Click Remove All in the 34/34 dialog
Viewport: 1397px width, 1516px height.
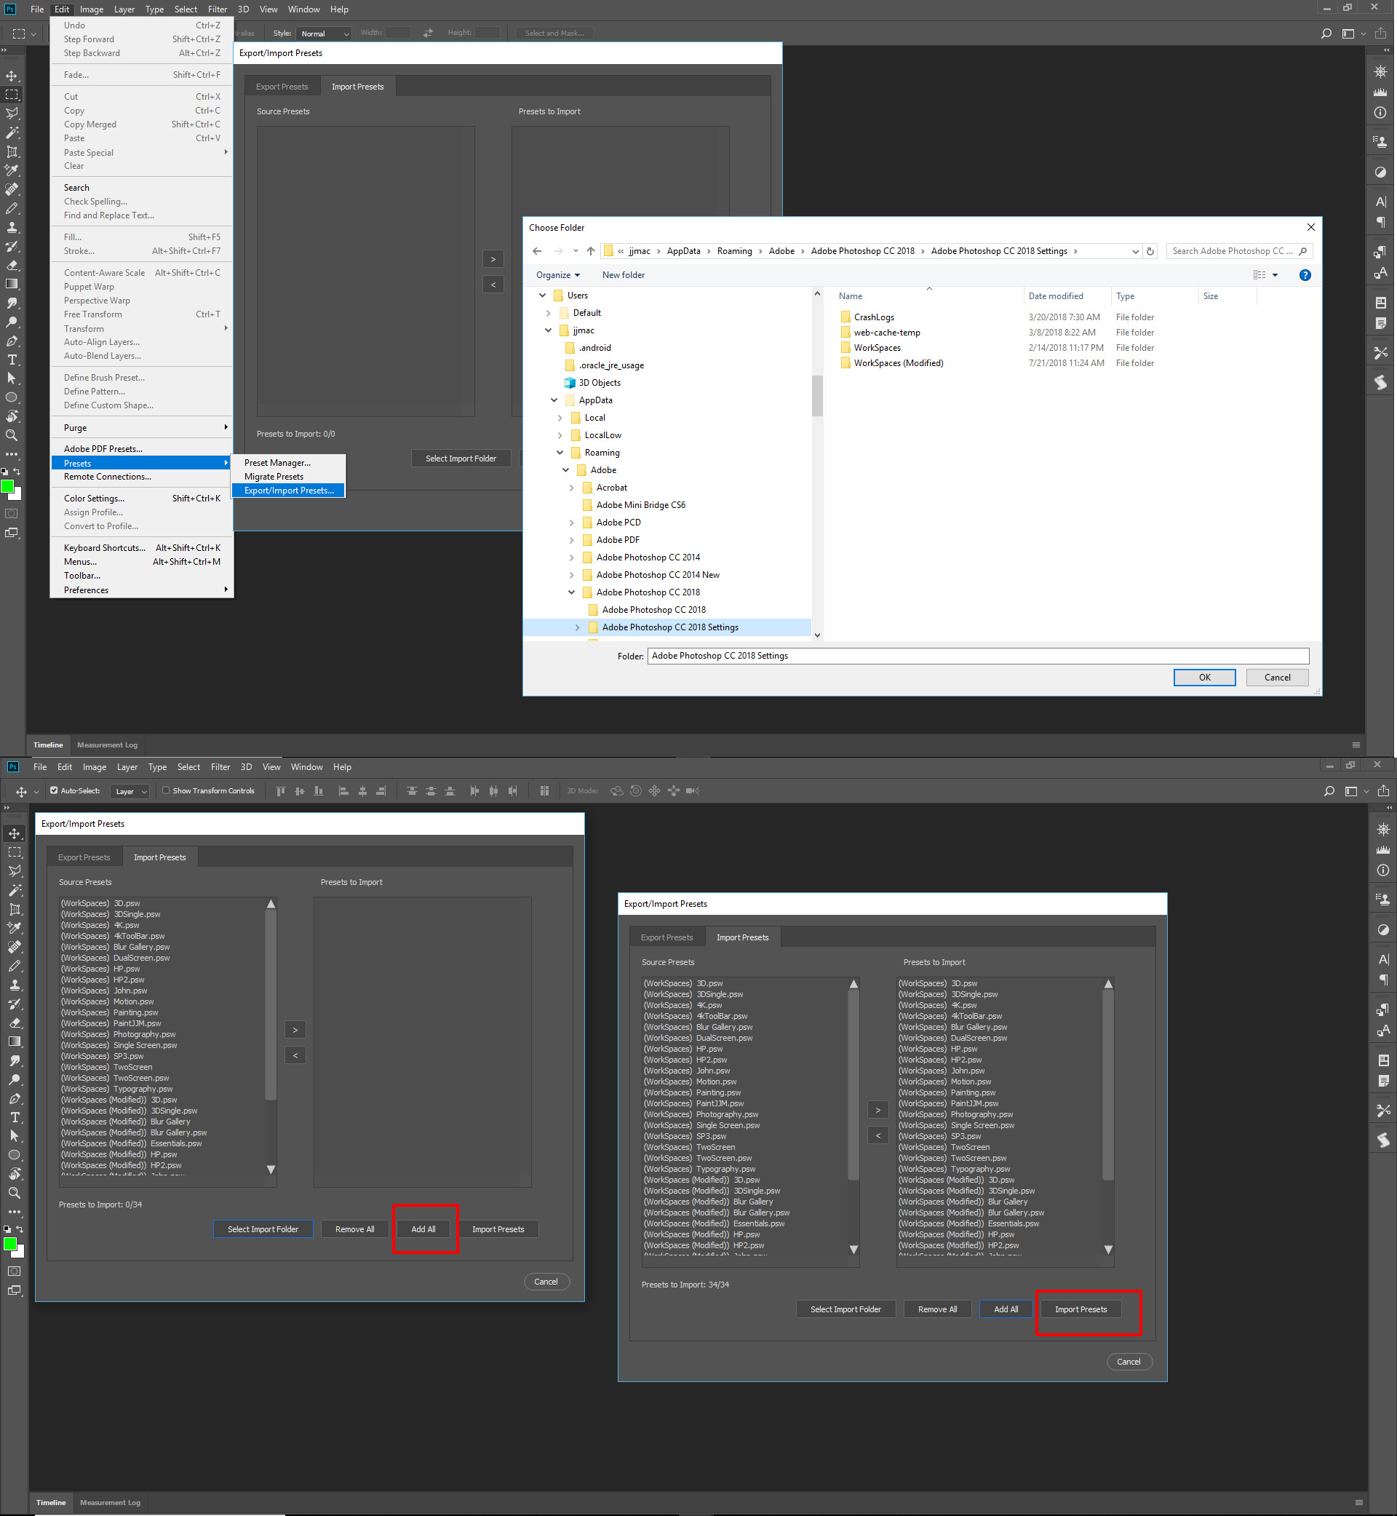pos(937,1309)
